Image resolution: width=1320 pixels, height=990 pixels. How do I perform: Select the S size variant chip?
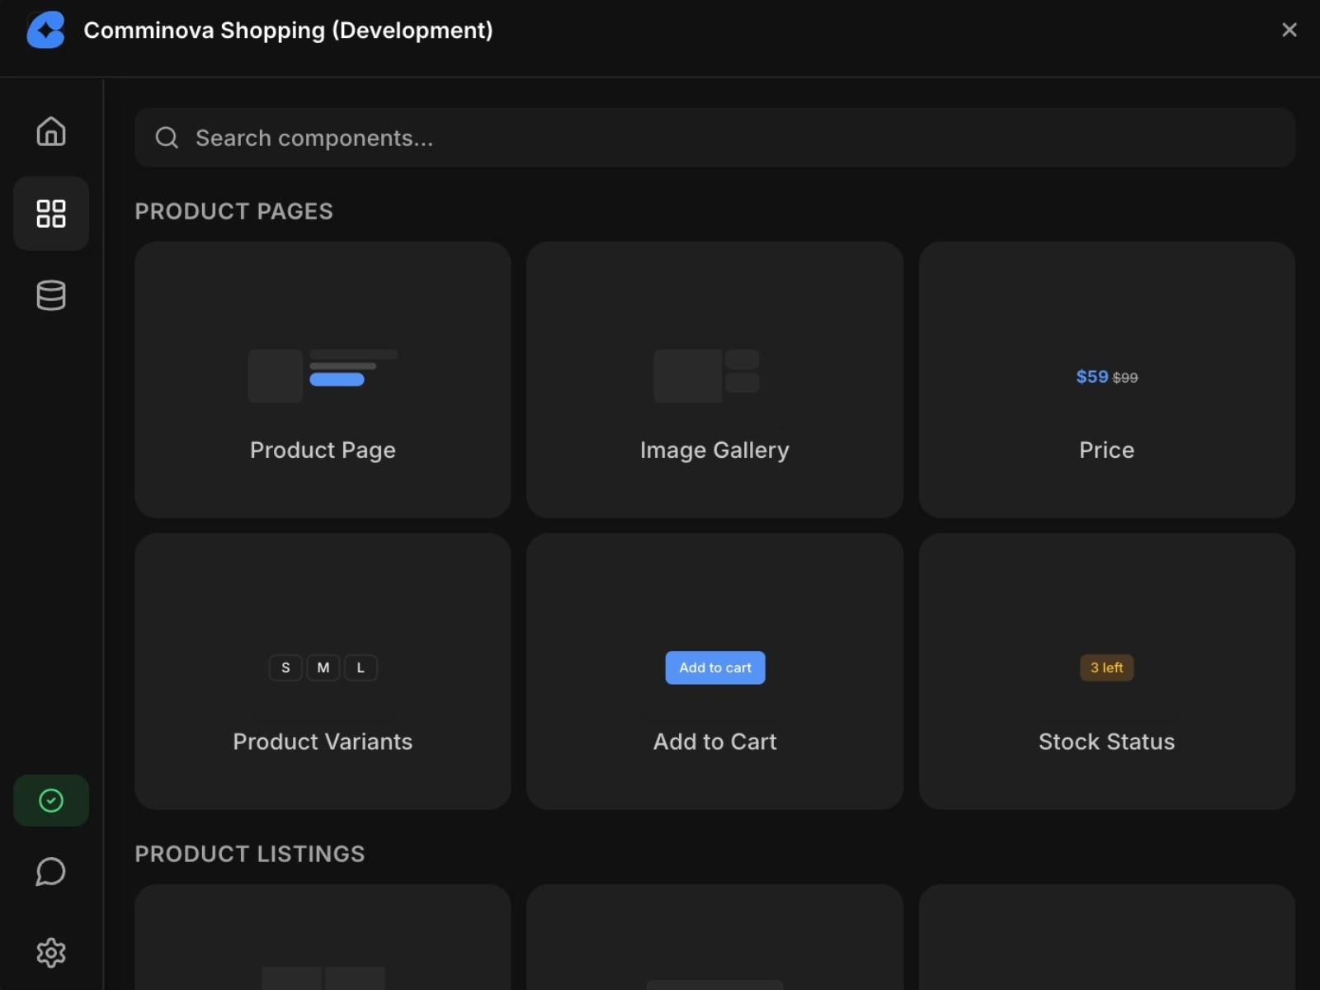[x=285, y=667]
